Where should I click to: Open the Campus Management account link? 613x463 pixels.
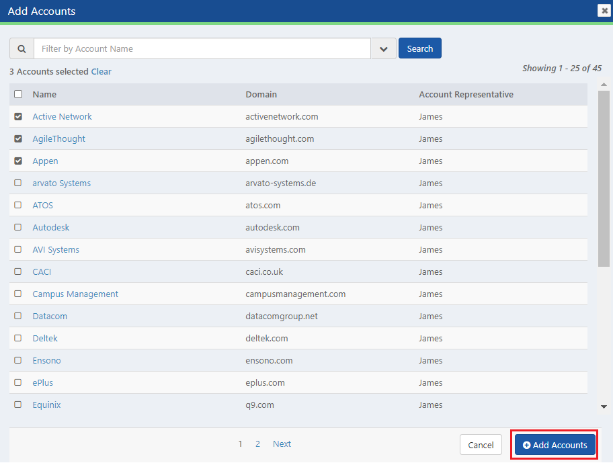tap(75, 294)
